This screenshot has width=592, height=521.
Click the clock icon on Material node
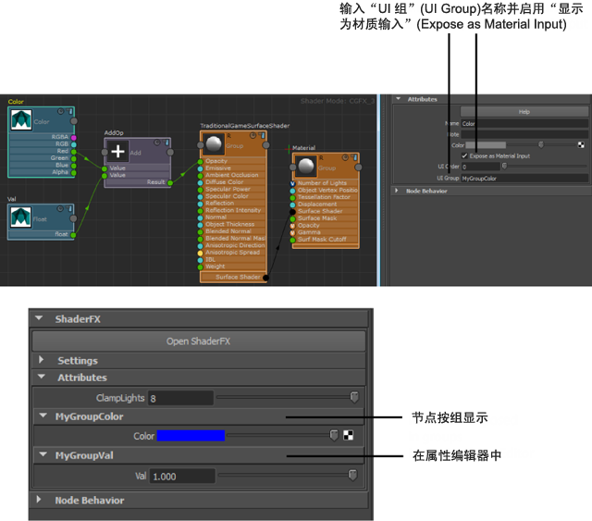345,157
